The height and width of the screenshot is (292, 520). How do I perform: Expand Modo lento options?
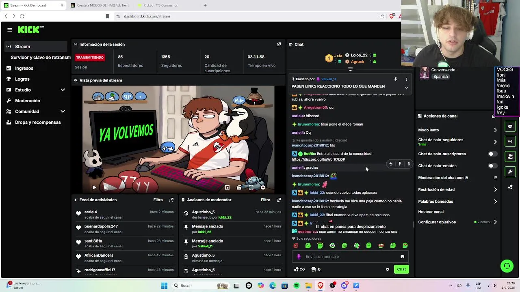tap(495, 130)
